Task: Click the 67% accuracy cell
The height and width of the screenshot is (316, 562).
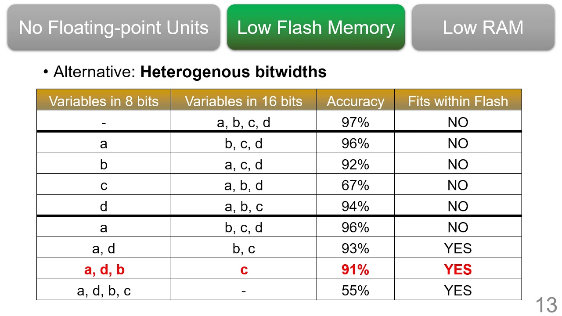Action: 355,186
